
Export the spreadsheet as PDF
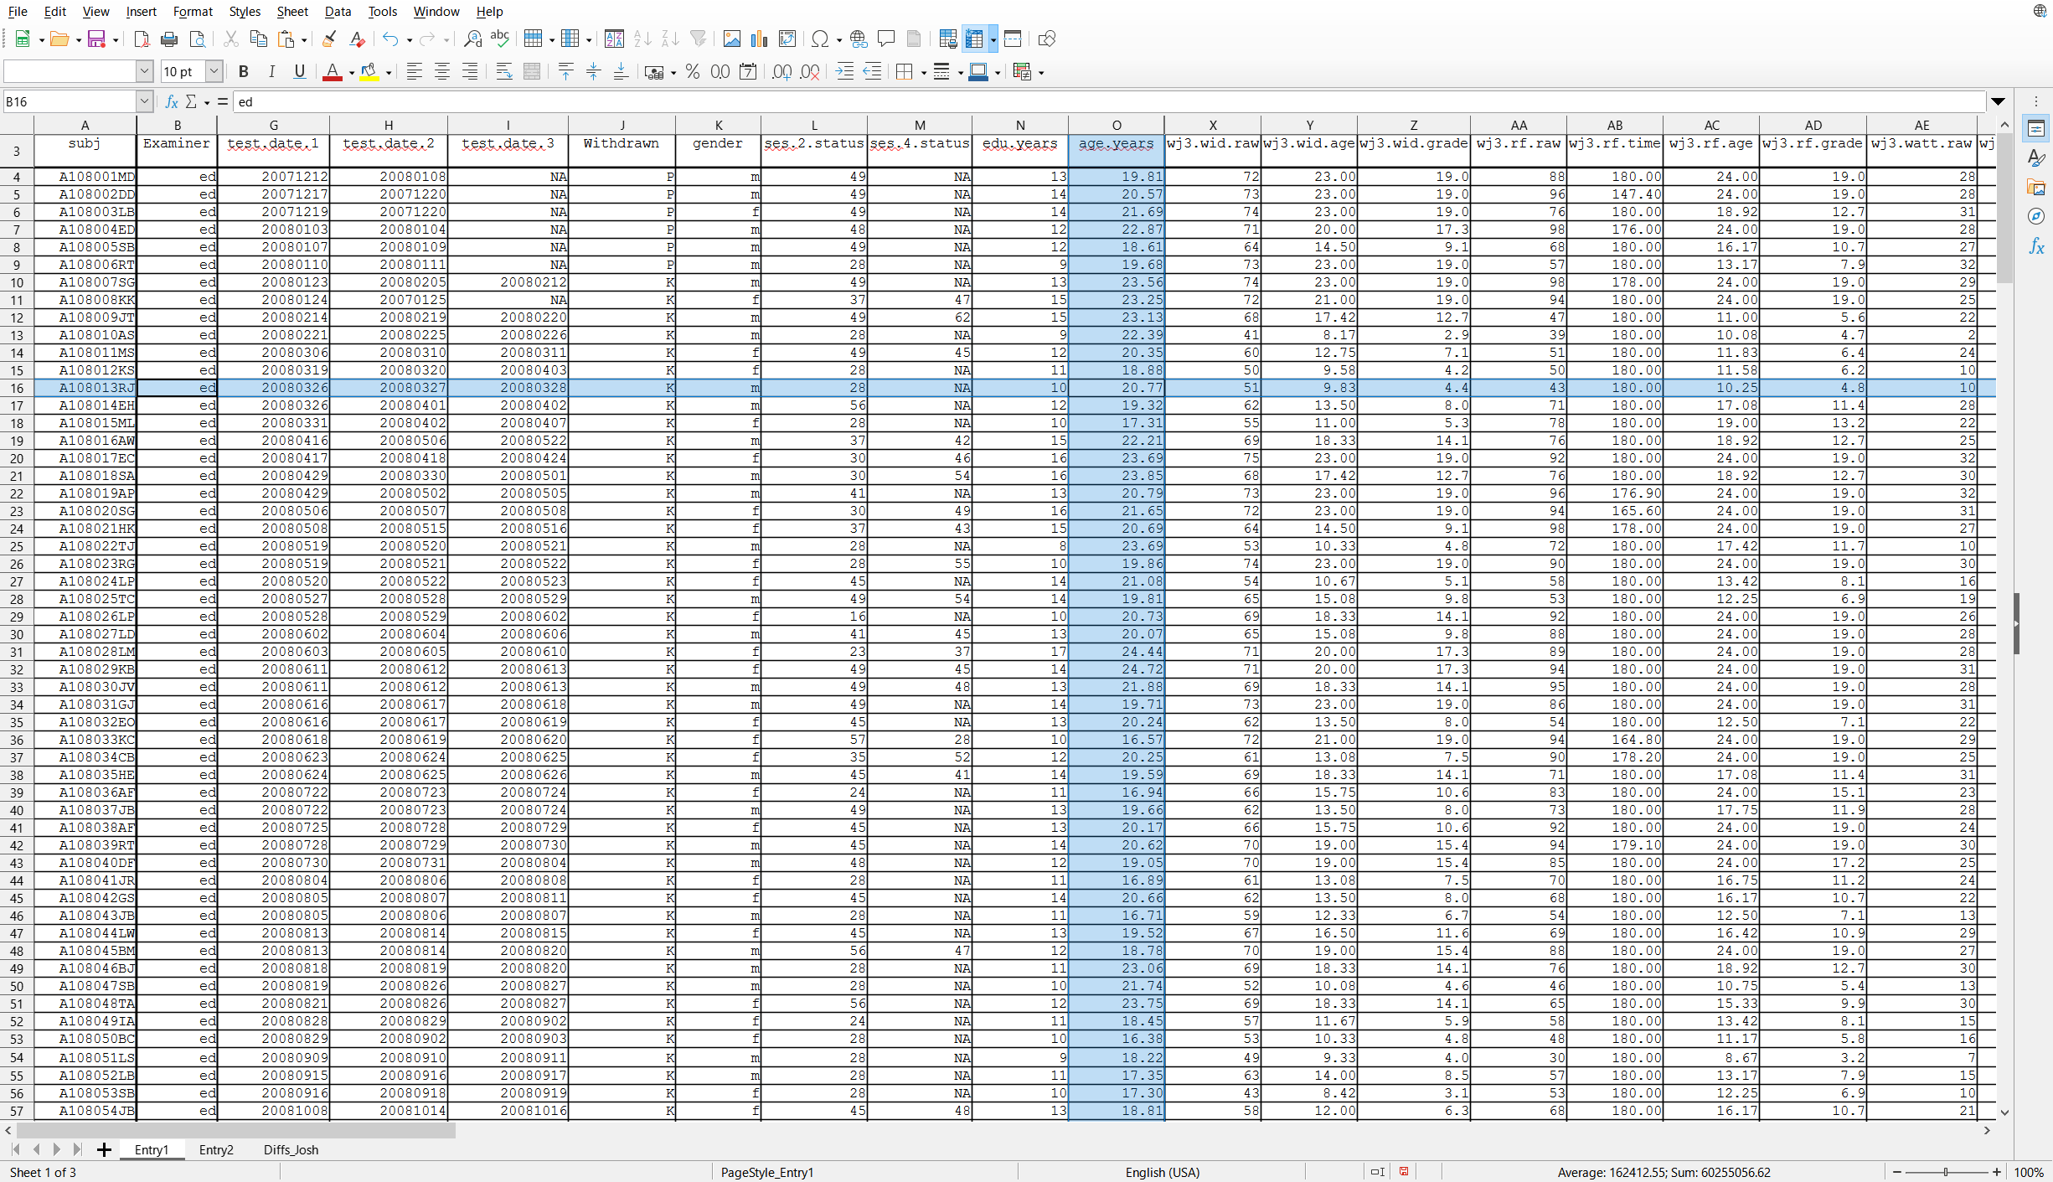click(141, 39)
